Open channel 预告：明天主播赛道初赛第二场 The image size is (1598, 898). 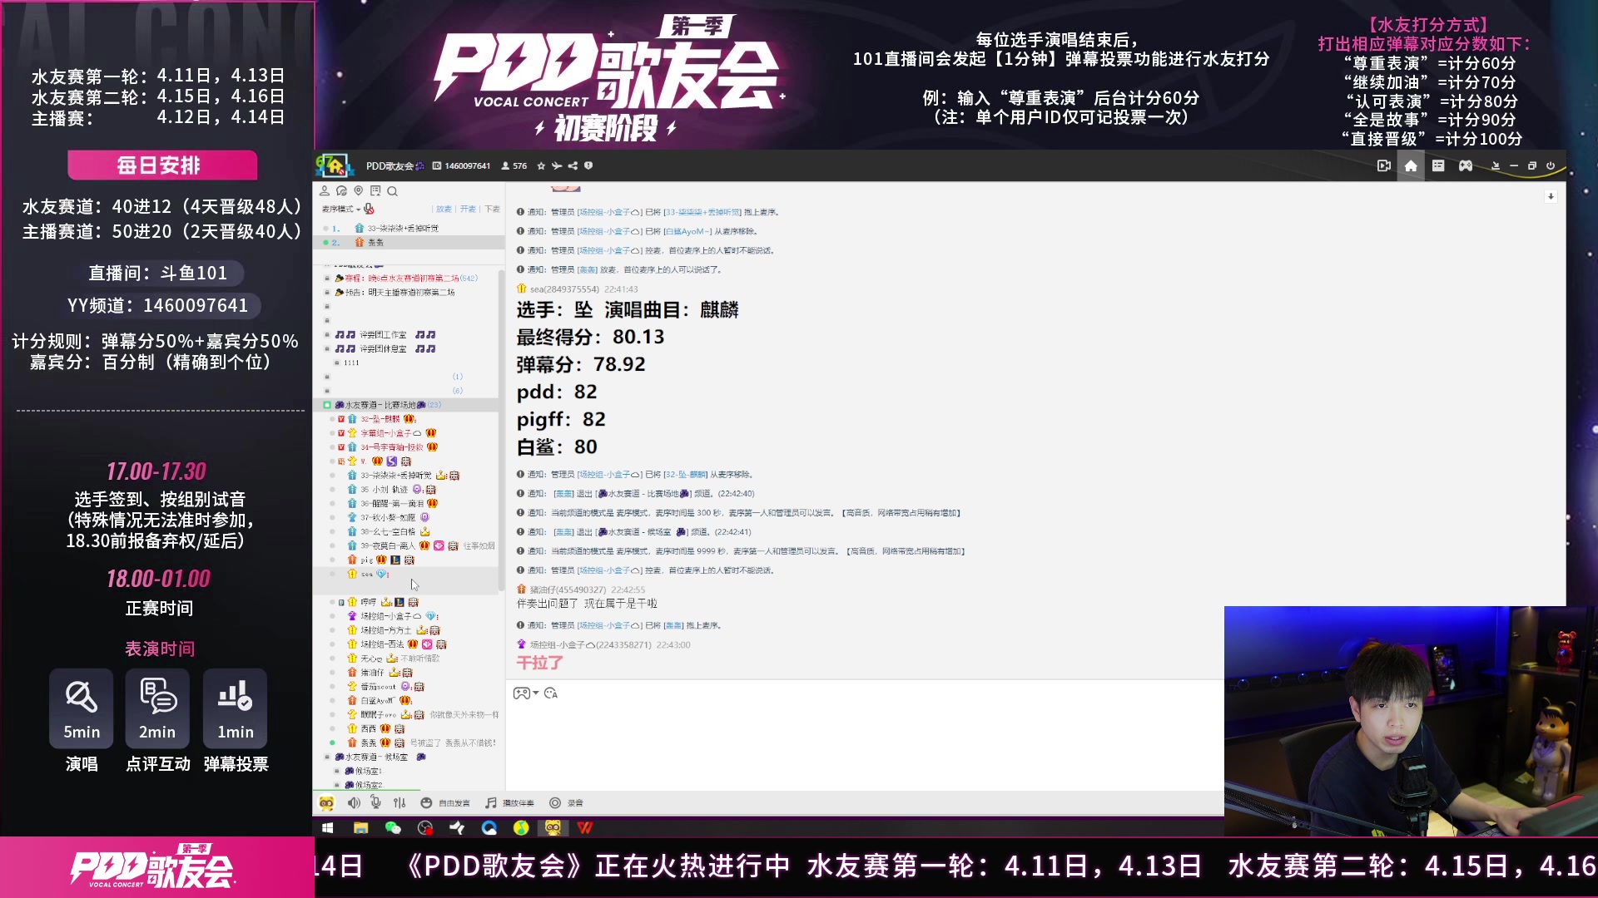[396, 293]
